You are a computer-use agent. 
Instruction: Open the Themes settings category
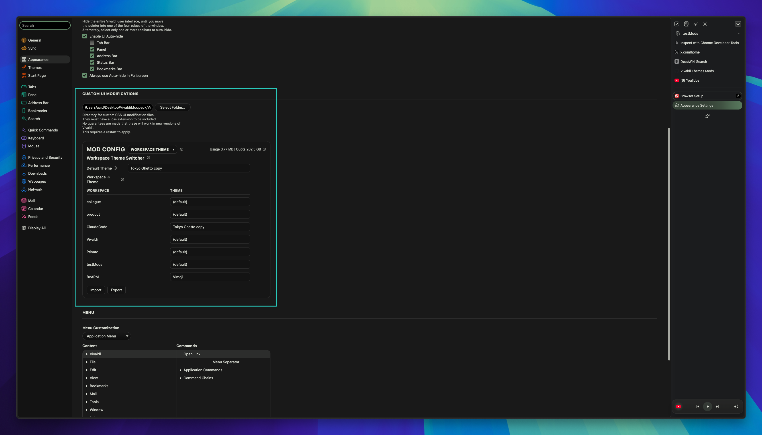click(x=45, y=67)
